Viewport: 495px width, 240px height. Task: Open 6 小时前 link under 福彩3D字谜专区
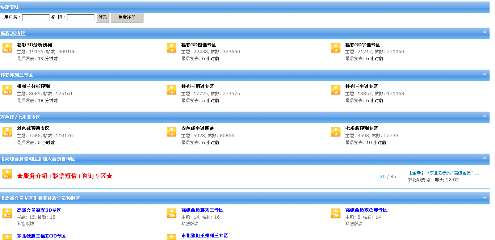click(375, 59)
